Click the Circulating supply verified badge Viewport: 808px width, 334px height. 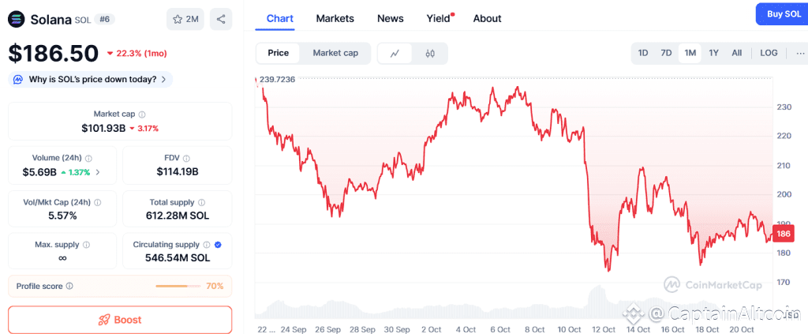(x=218, y=245)
